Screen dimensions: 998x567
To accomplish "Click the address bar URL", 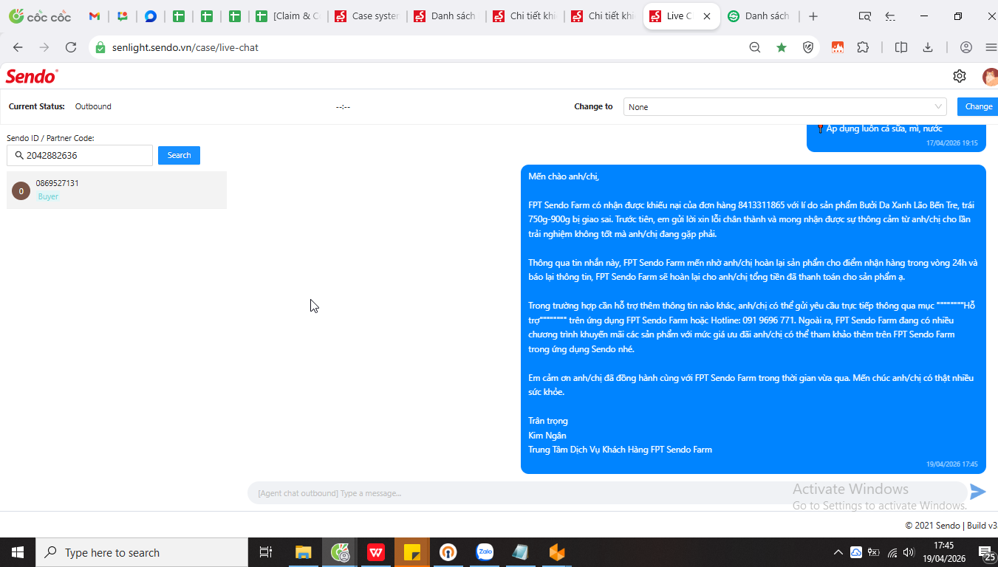I will (185, 47).
